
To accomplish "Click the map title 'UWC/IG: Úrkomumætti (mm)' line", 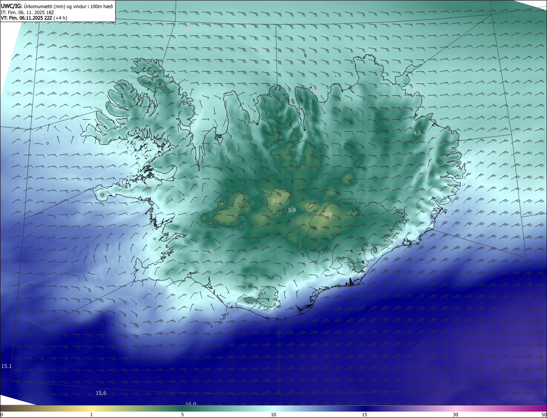I will coord(57,6).
